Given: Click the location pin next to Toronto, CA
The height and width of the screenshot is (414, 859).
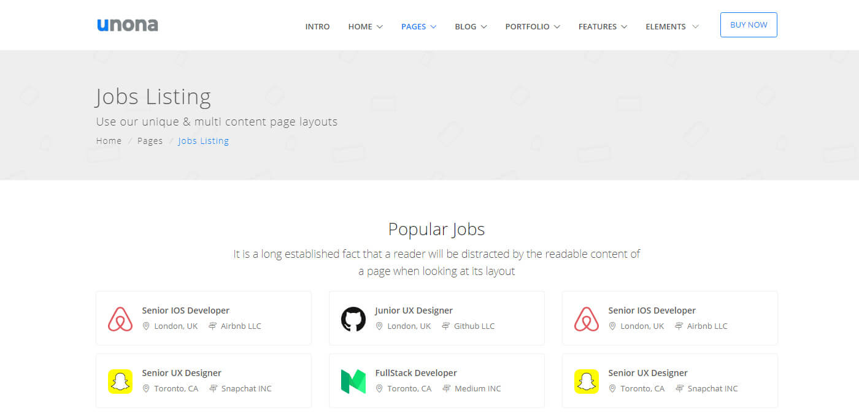Looking at the screenshot, I should (146, 388).
